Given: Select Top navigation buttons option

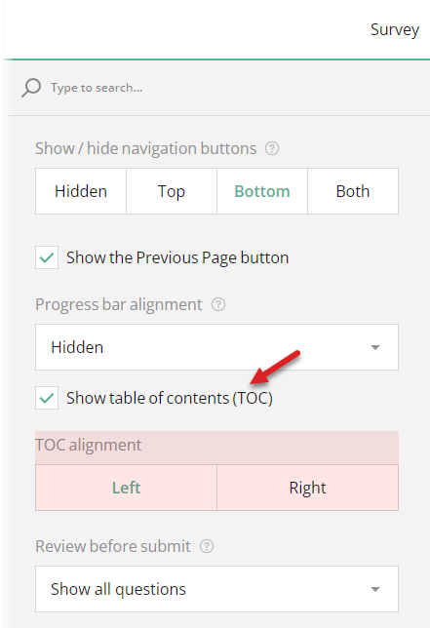Looking at the screenshot, I should [x=172, y=191].
